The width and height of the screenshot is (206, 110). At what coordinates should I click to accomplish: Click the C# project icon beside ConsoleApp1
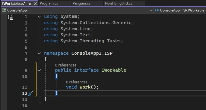[4, 10]
